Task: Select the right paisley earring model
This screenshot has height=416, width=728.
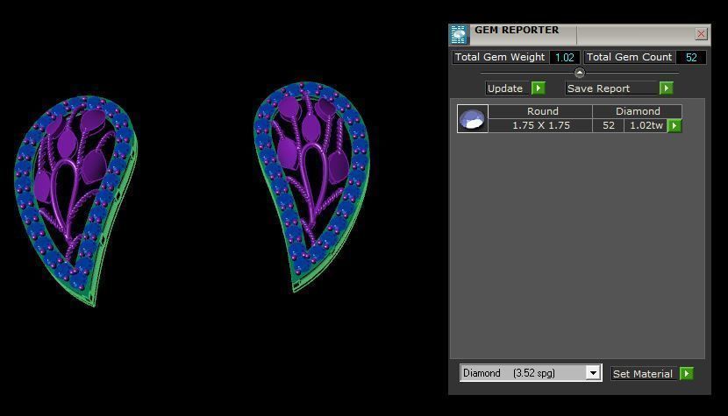Action: pyautogui.click(x=311, y=187)
